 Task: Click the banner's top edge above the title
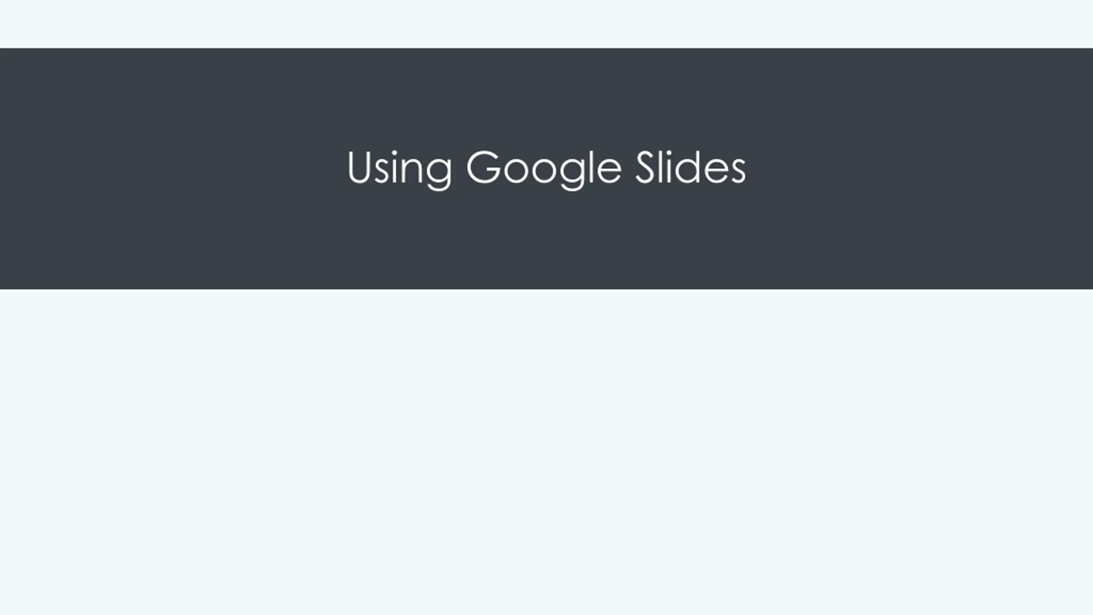click(546, 49)
